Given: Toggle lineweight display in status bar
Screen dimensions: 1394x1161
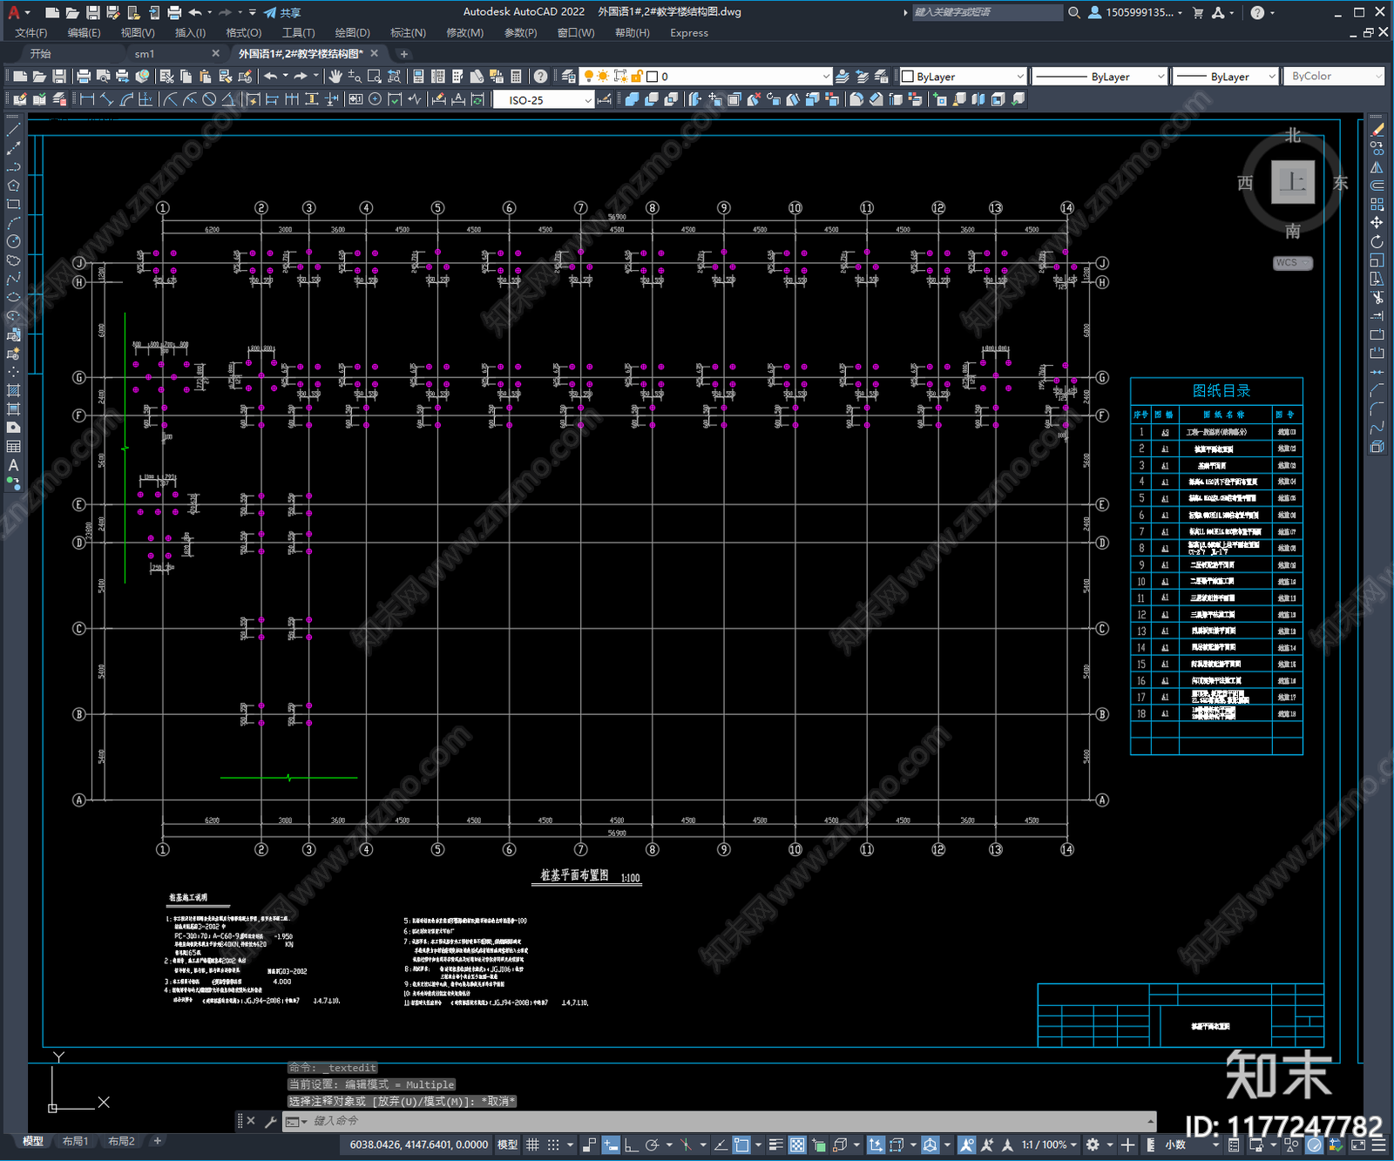Looking at the screenshot, I should tap(775, 1144).
